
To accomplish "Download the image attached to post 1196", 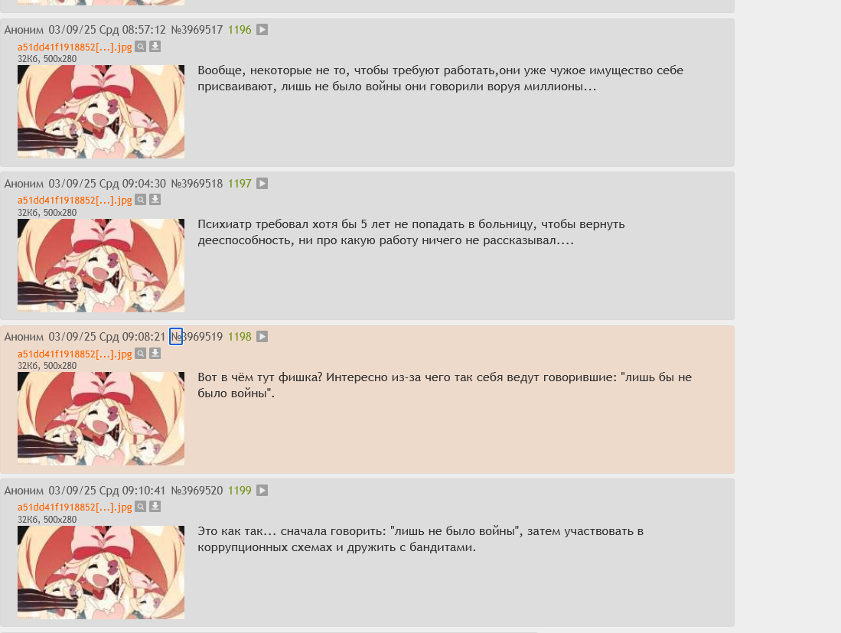I will tap(155, 47).
